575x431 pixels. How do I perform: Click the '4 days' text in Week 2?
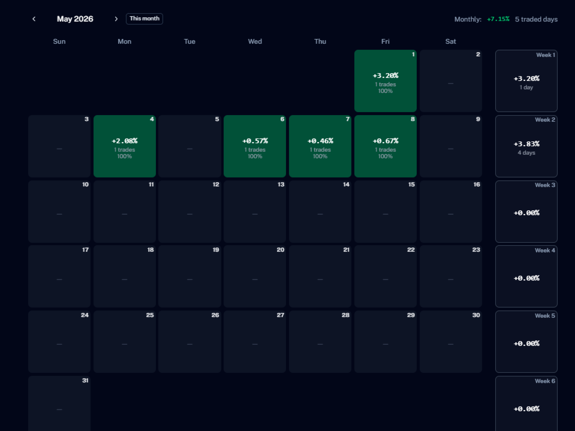[x=526, y=153]
